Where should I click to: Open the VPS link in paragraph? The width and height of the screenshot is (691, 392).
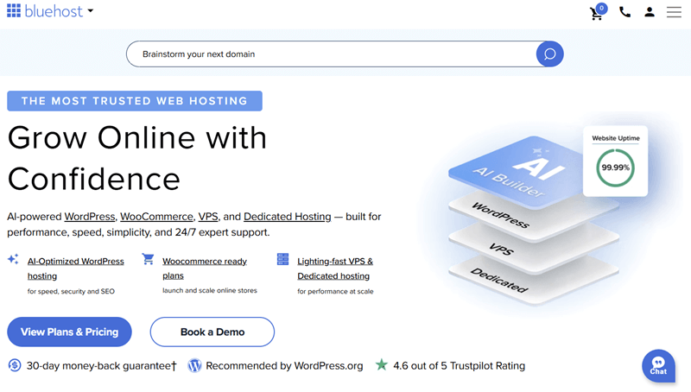tap(208, 217)
